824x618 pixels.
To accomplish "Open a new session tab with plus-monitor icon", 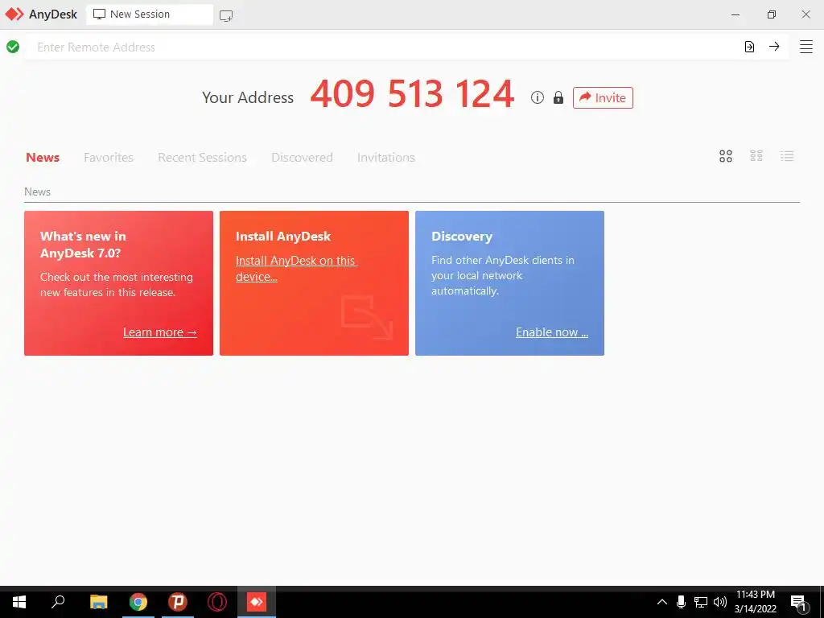I will point(226,16).
